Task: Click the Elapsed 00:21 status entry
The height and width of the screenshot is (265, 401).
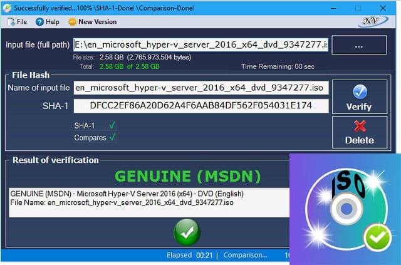Action: [x=189, y=255]
